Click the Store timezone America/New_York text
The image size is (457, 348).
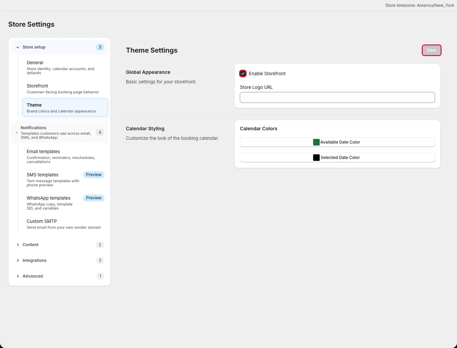point(420,5)
